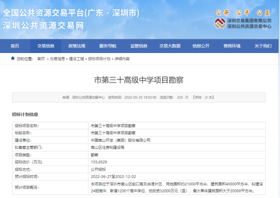Click the 招标计划信息 section heading
This screenshot has height=198, width=280.
click(x=25, y=114)
